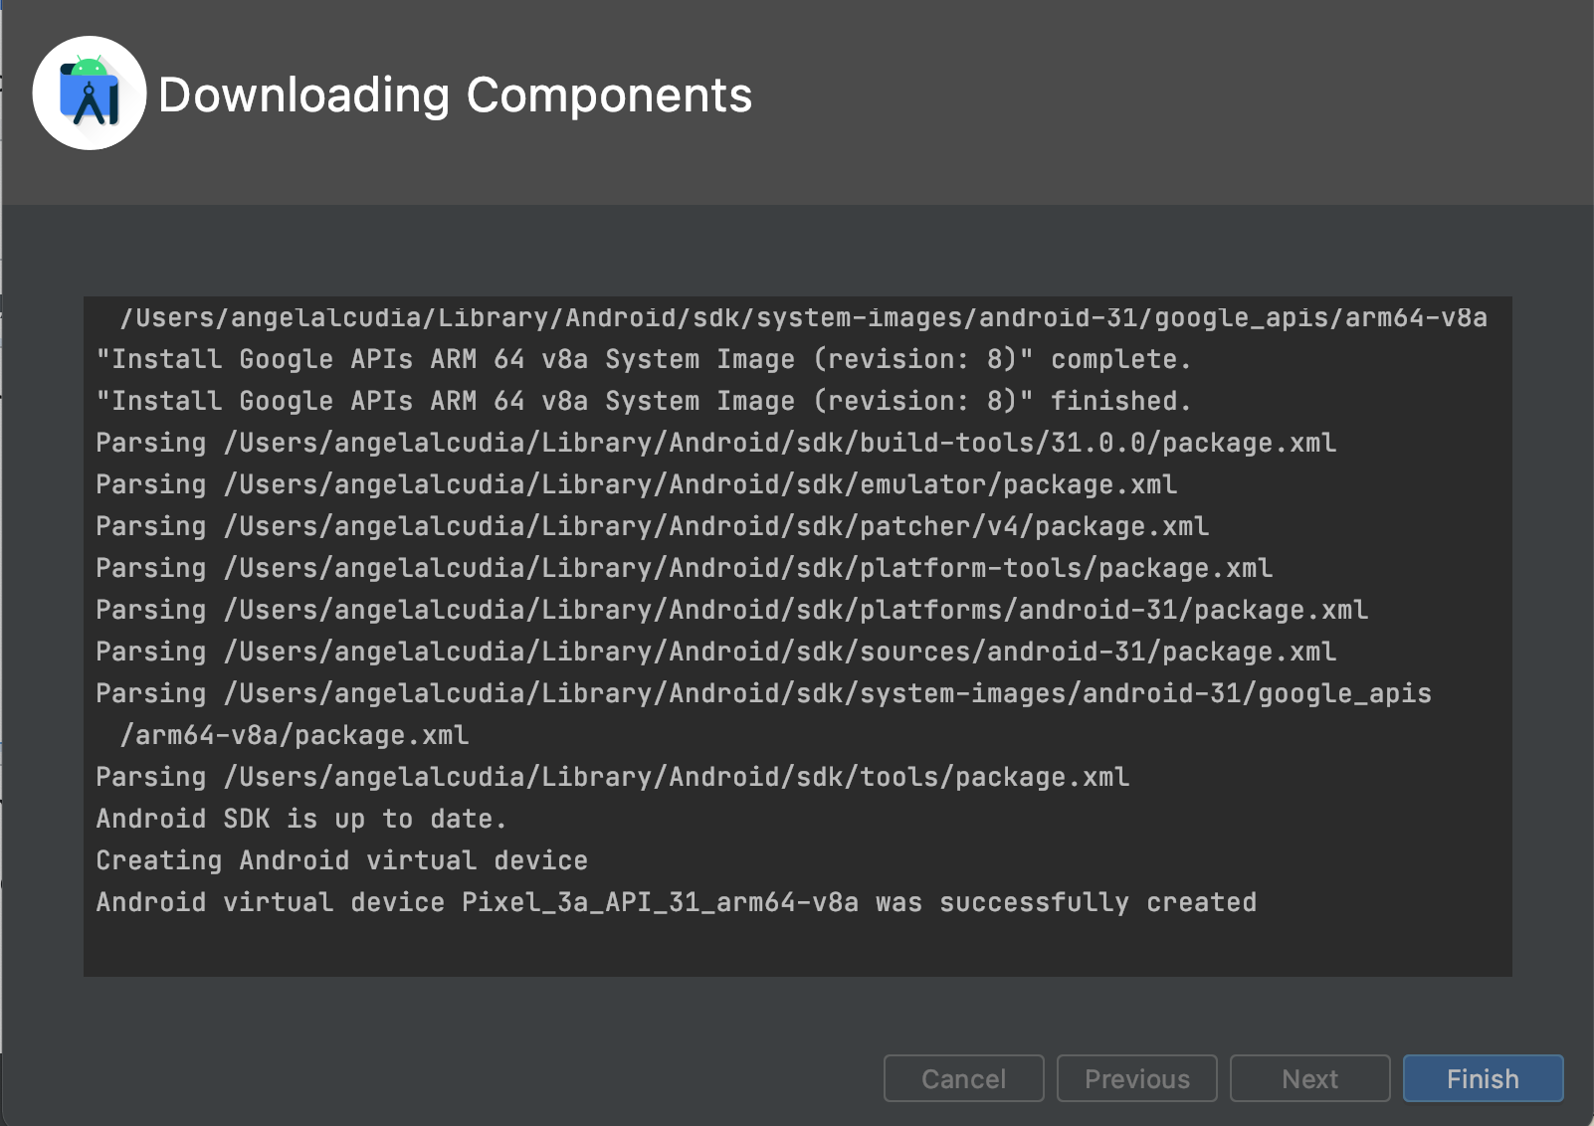
Task: Click the Pixel_3a_API_31 successfully created line
Action: point(676,902)
